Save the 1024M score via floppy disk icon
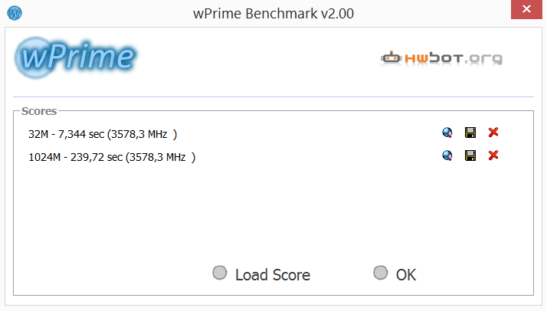 point(470,155)
